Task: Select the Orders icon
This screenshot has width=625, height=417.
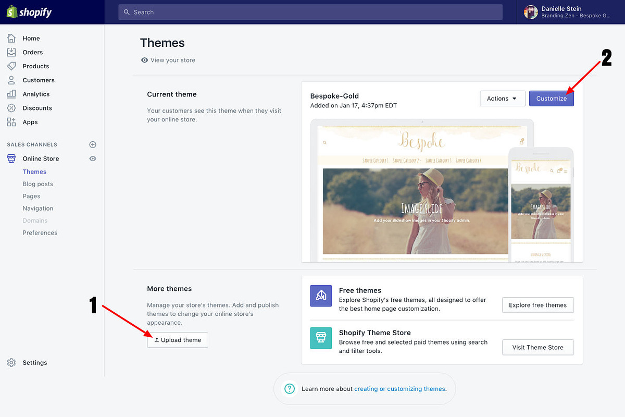Action: pos(11,52)
